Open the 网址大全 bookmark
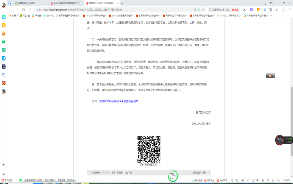293x184 pixels. click(26, 16)
